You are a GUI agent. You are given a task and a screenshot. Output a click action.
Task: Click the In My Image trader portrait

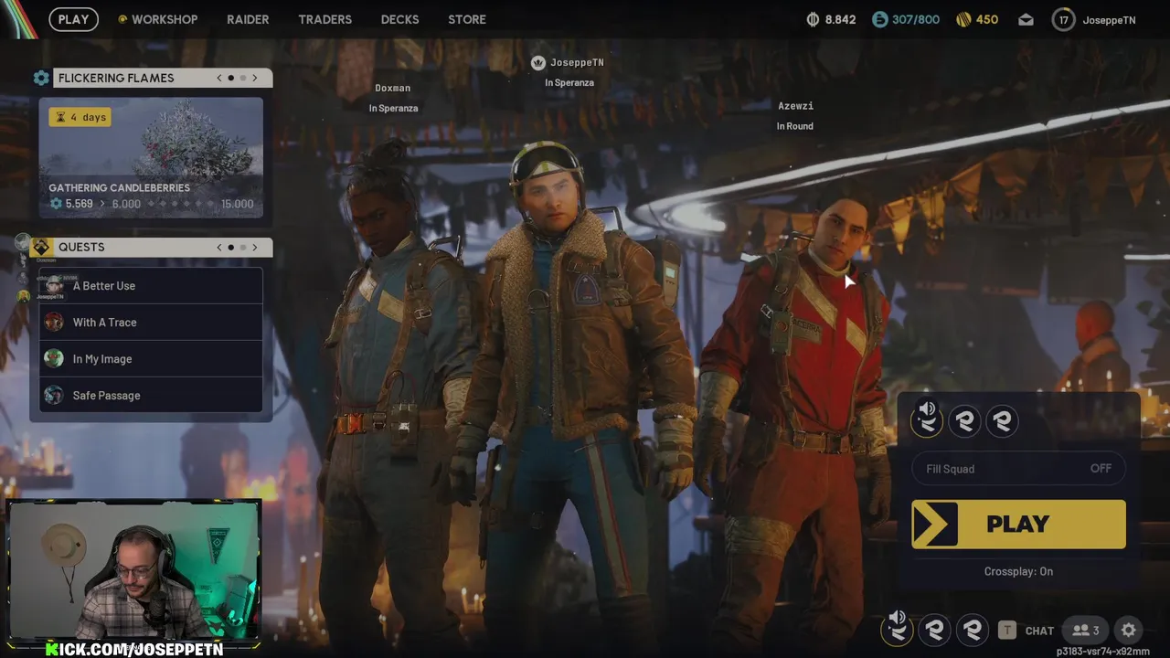[54, 359]
